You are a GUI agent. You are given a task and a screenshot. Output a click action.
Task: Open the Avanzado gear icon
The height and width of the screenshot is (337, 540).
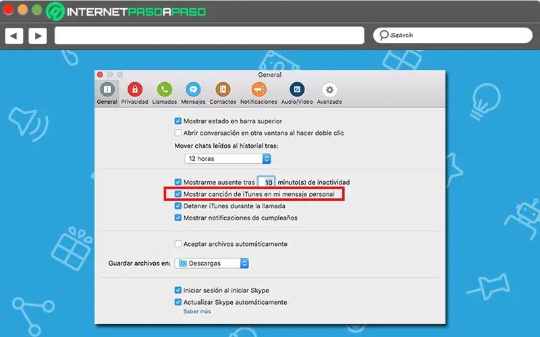point(329,90)
